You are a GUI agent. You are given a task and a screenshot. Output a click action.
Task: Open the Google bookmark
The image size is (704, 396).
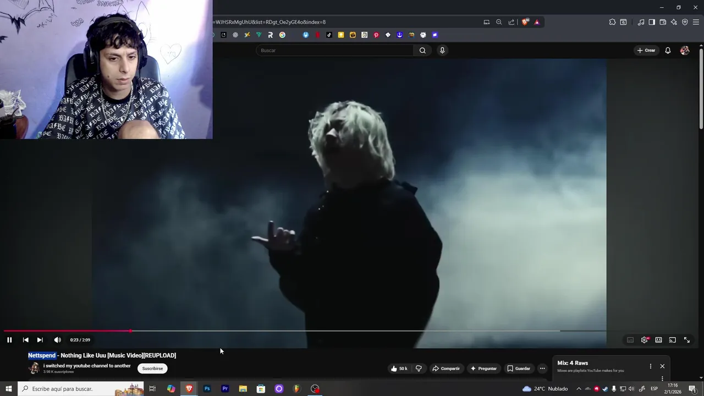coord(282,35)
